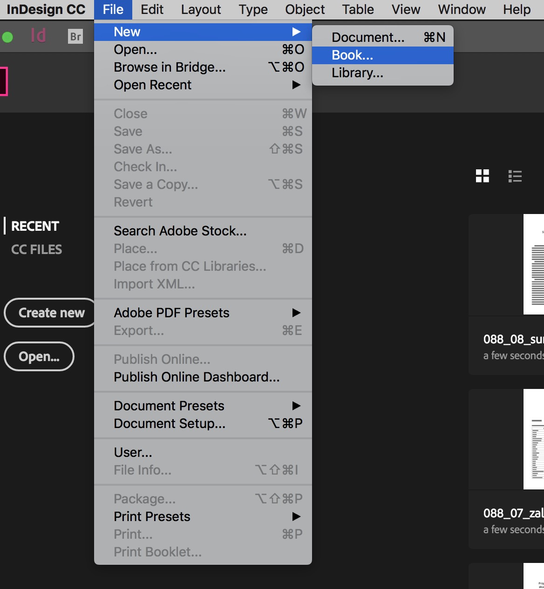Choose New Library from submenu
Viewport: 544px width, 589px height.
pyautogui.click(x=383, y=73)
